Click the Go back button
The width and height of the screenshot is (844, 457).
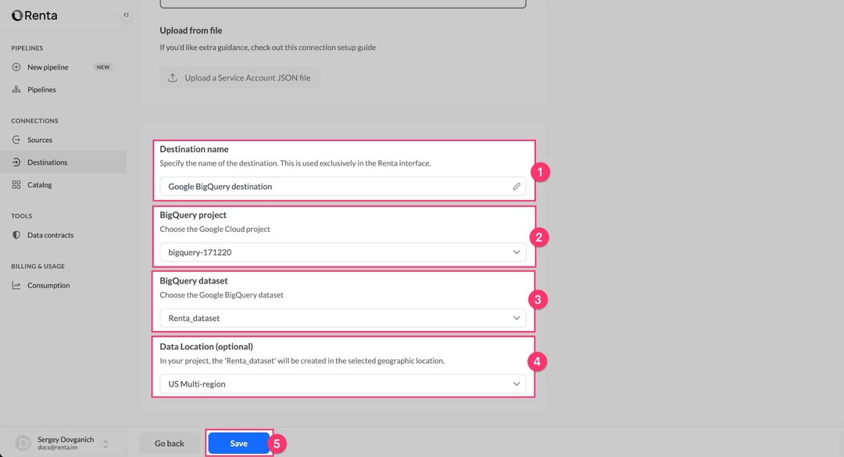[x=169, y=443]
